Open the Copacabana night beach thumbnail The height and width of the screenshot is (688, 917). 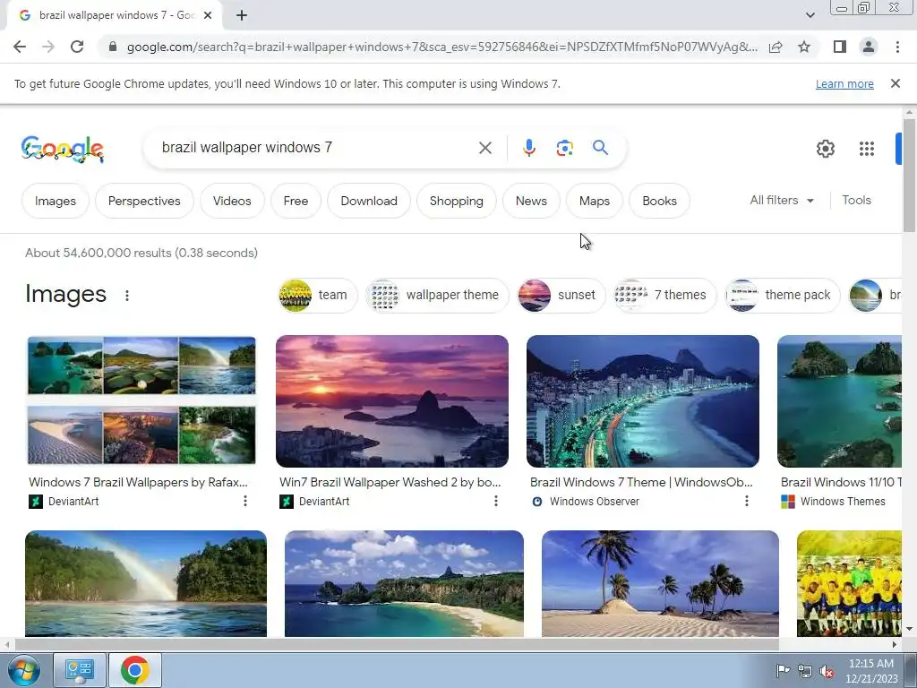pos(643,400)
